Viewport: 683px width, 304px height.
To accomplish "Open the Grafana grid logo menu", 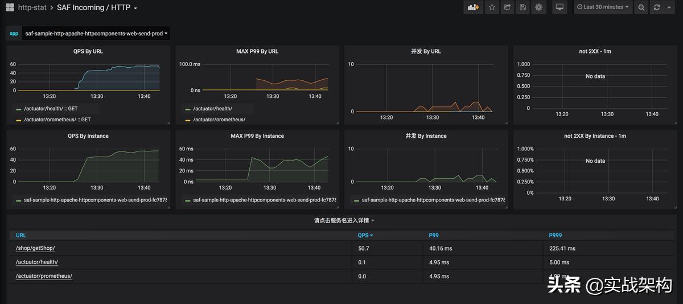I will 10,7.
